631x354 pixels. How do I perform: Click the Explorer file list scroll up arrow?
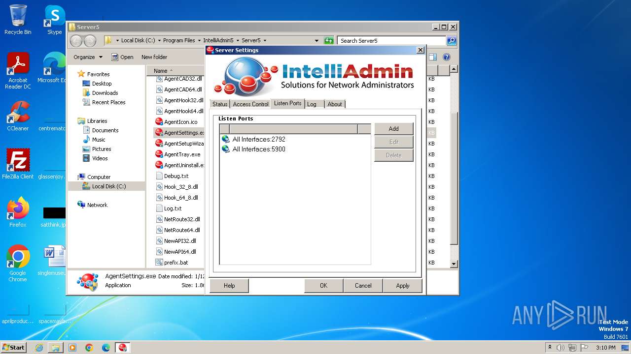(x=454, y=69)
